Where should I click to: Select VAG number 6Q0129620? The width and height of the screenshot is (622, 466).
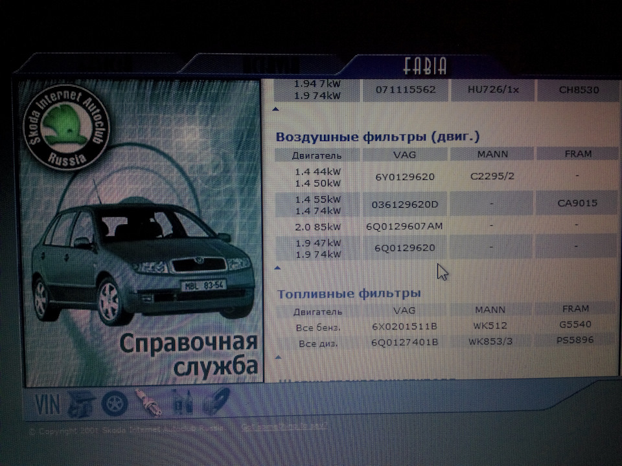[404, 248]
